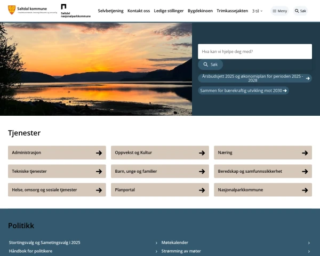
Task: Open Barn, unge og familier card
Action: 160,171
